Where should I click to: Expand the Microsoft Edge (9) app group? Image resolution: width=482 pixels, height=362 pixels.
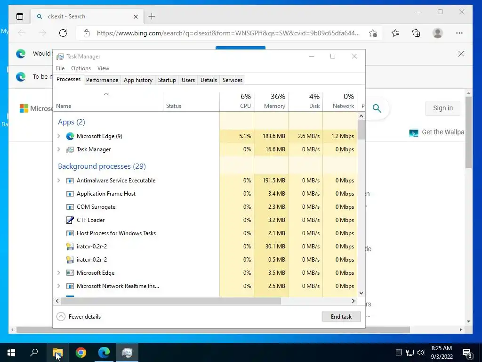(x=59, y=136)
